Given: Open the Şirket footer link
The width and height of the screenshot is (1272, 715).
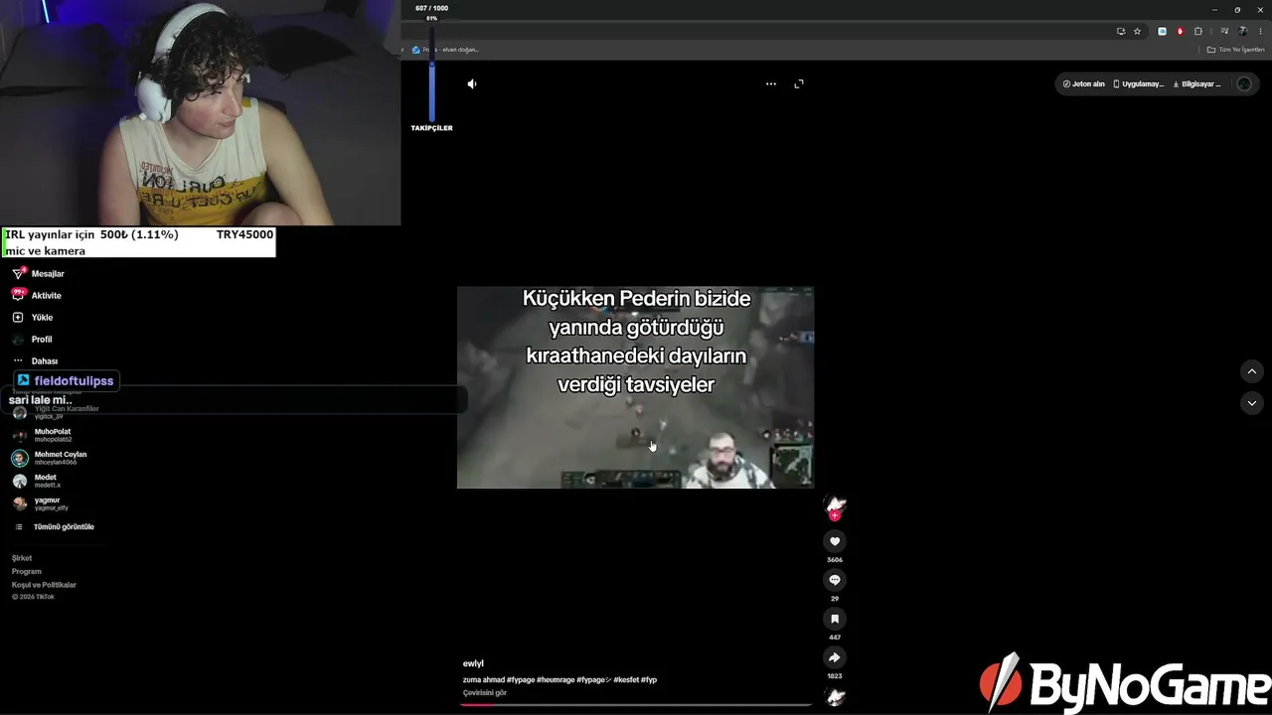Looking at the screenshot, I should point(22,558).
